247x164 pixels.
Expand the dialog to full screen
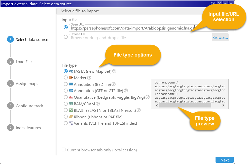pos(220,4)
